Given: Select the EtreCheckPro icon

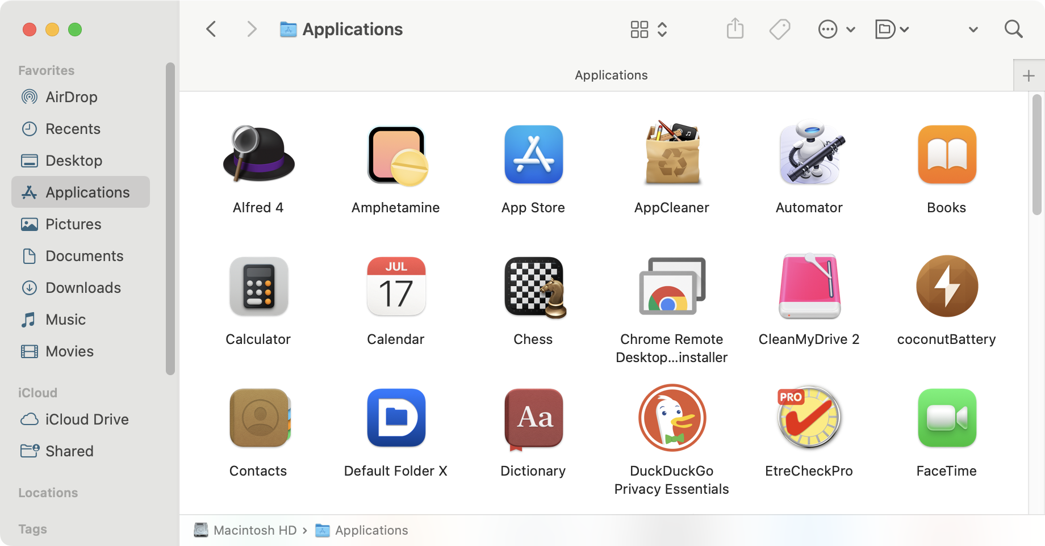Looking at the screenshot, I should tap(809, 418).
